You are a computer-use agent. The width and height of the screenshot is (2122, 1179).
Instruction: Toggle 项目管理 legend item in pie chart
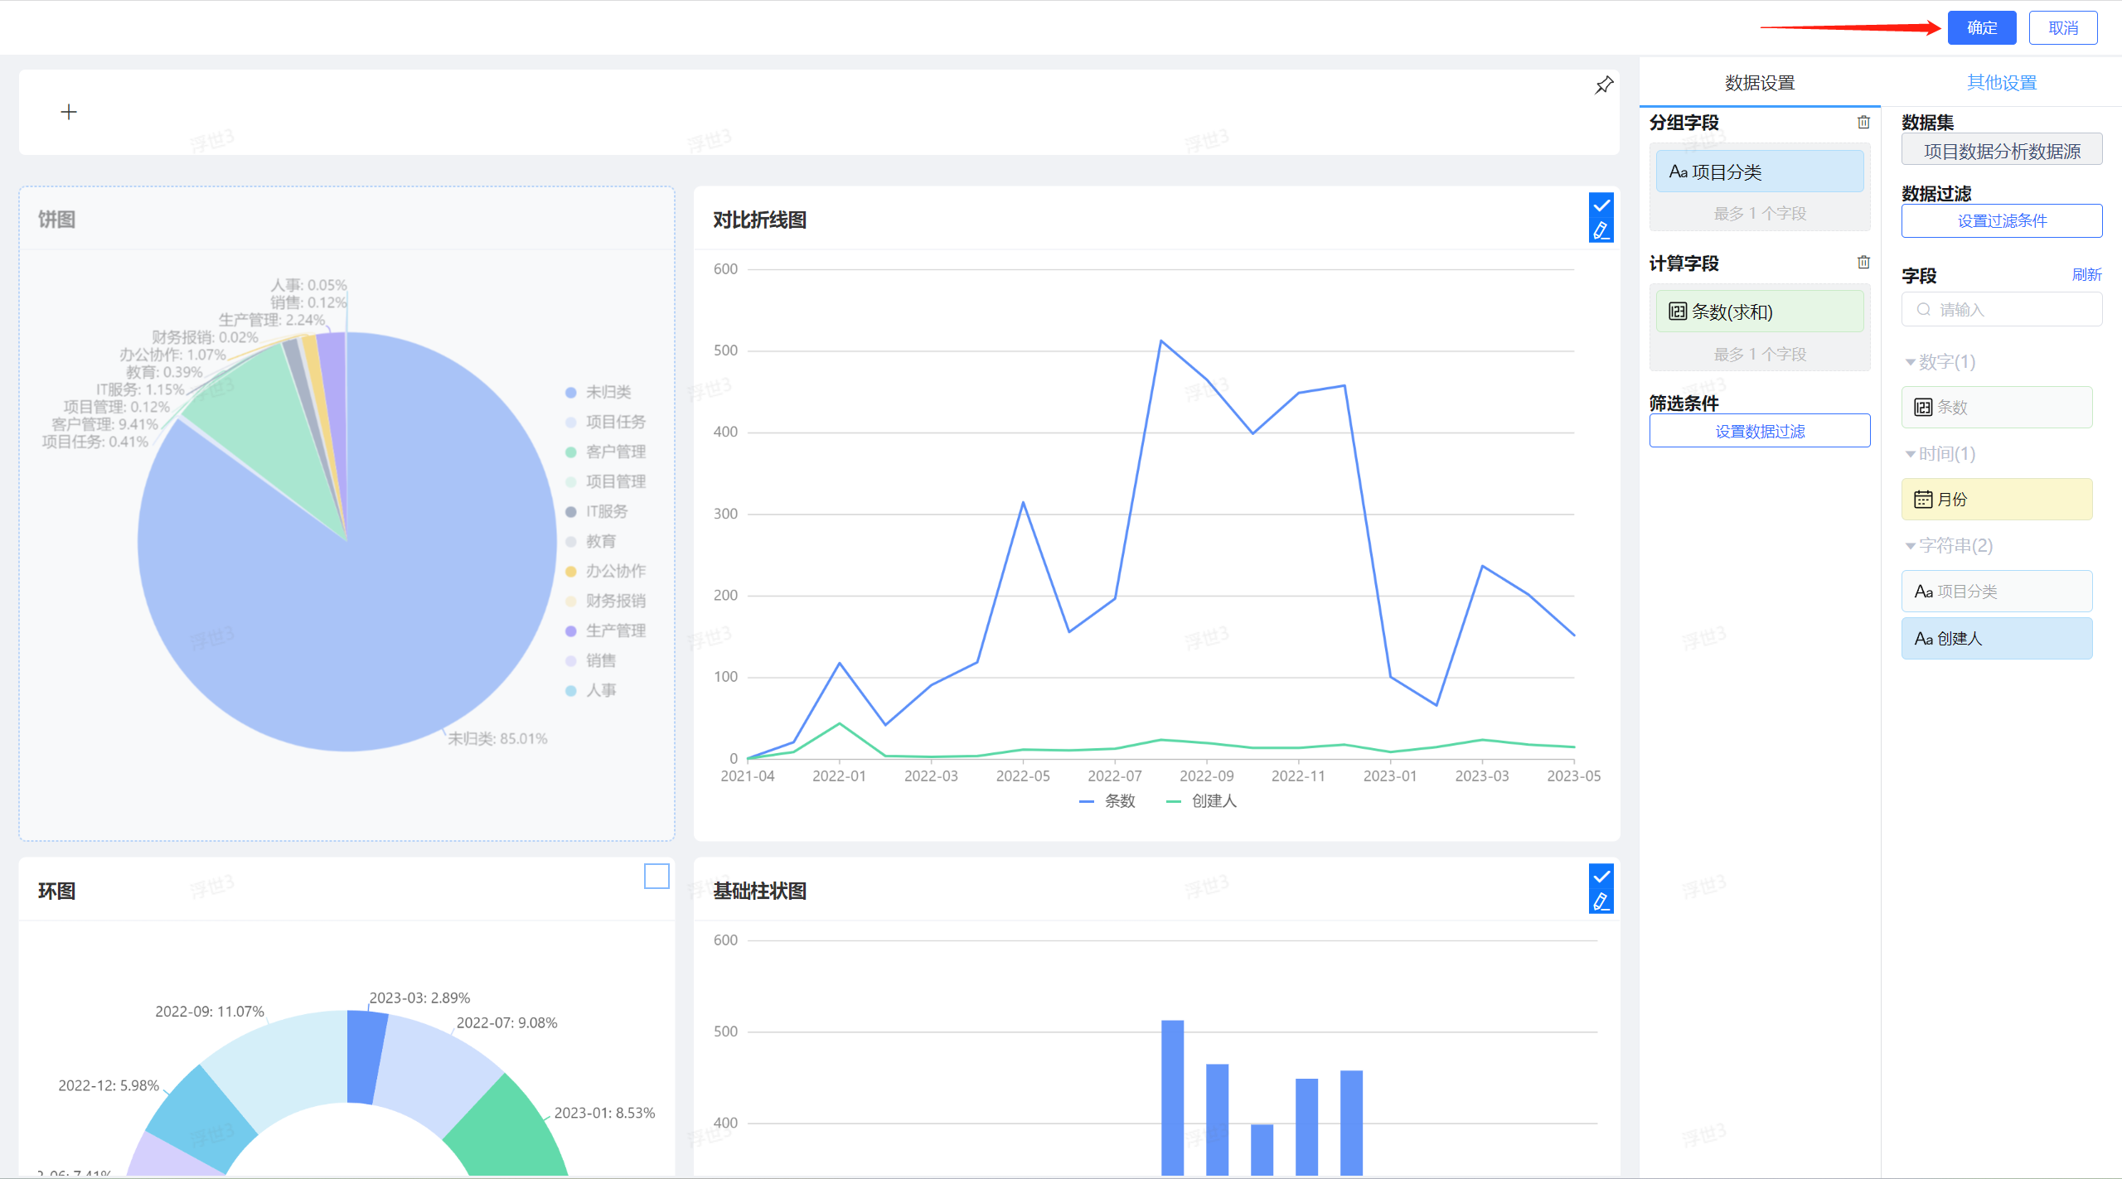click(x=606, y=481)
